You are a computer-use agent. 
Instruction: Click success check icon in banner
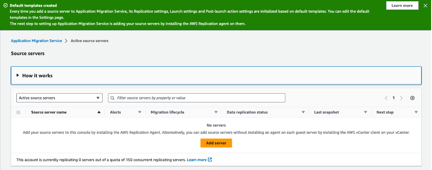point(5,5)
